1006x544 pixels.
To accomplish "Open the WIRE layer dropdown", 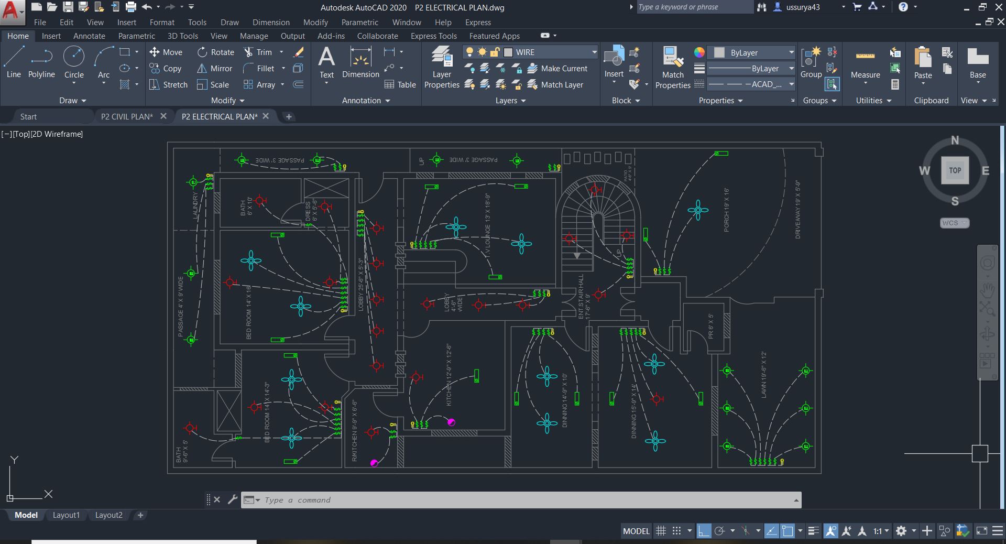I will tap(594, 52).
